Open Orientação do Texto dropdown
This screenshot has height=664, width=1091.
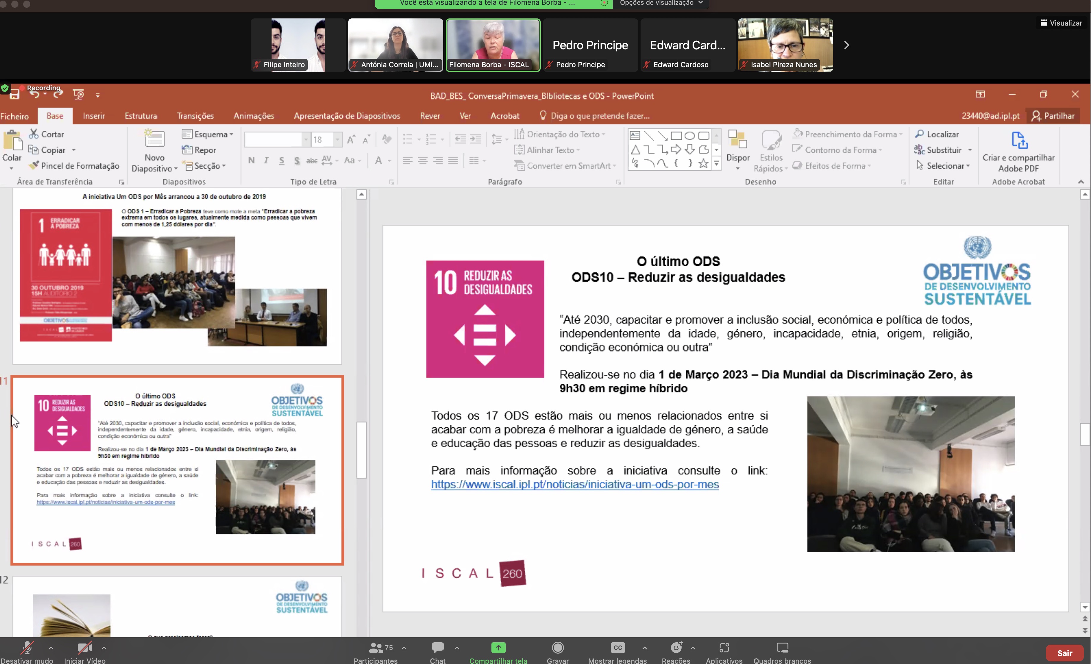tap(559, 134)
